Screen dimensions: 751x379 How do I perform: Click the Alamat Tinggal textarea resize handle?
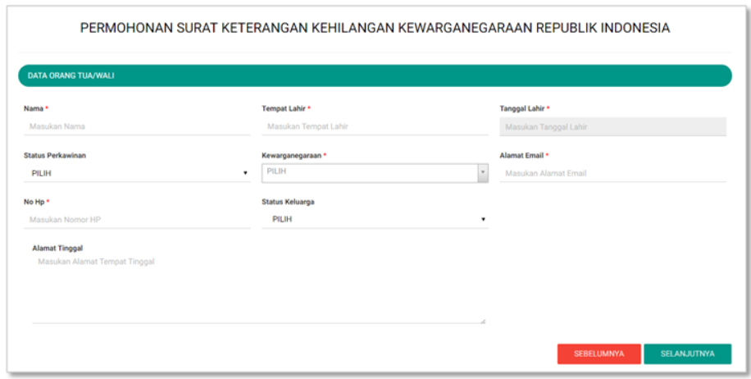click(482, 321)
